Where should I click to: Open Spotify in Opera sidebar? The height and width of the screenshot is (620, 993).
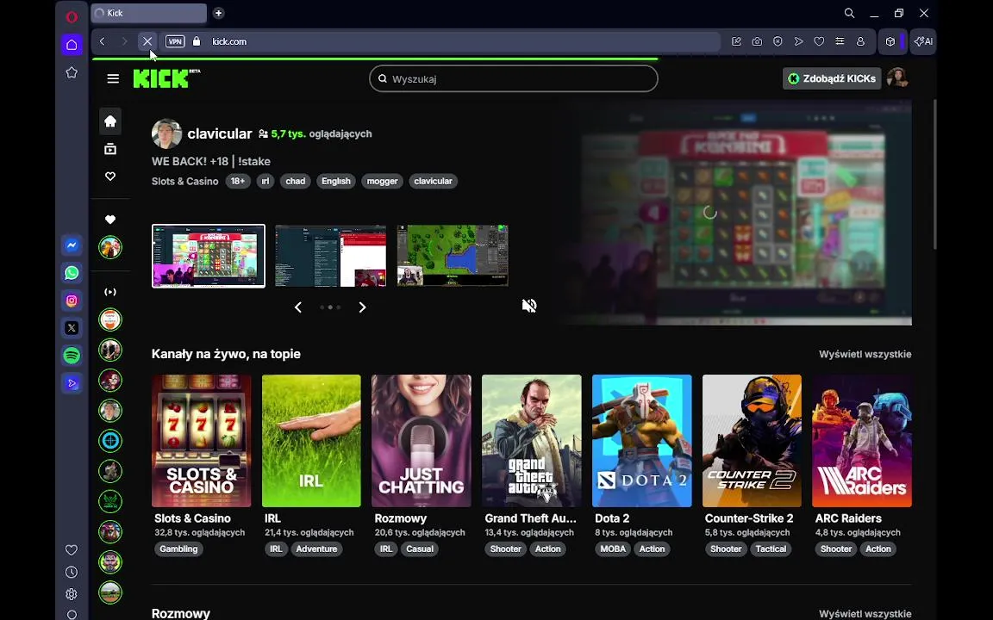tap(72, 356)
